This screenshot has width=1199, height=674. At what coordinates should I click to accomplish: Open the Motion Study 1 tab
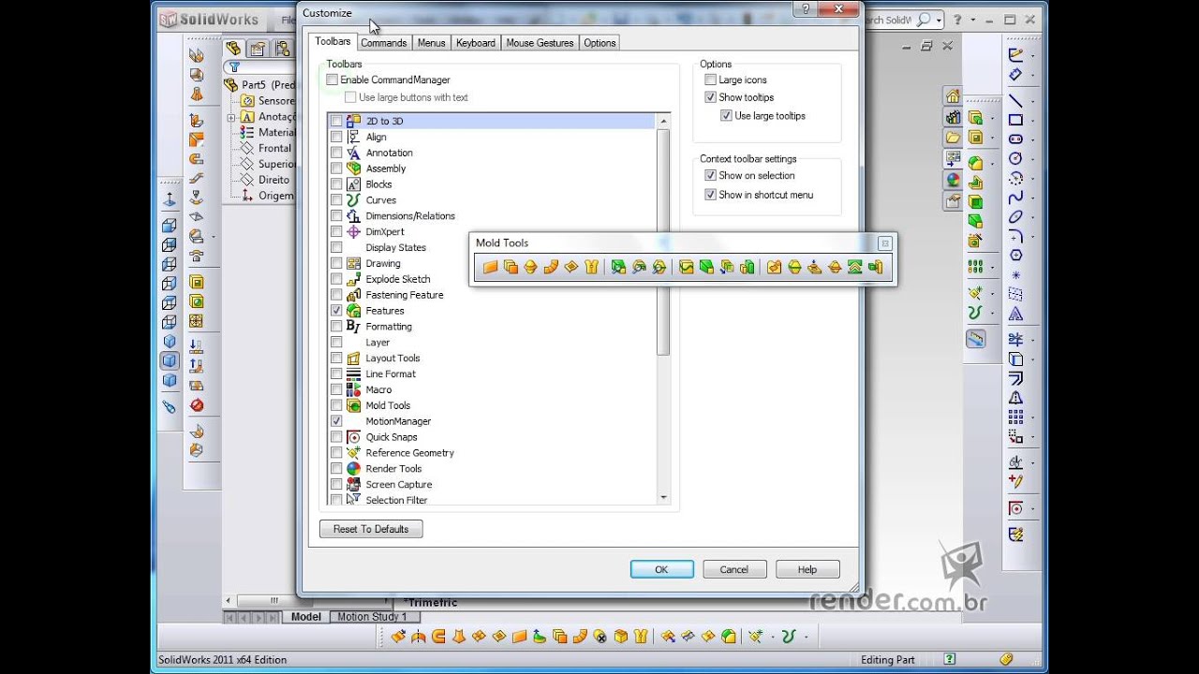(x=372, y=617)
